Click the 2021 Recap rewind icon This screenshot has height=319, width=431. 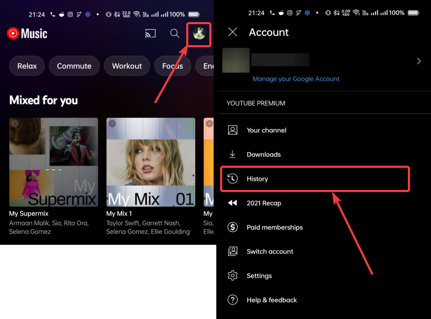tap(232, 203)
